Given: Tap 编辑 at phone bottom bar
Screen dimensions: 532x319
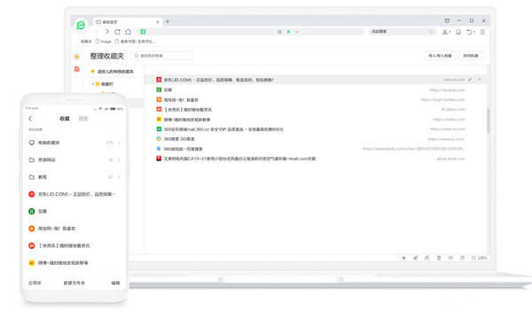Looking at the screenshot, I should [x=115, y=283].
